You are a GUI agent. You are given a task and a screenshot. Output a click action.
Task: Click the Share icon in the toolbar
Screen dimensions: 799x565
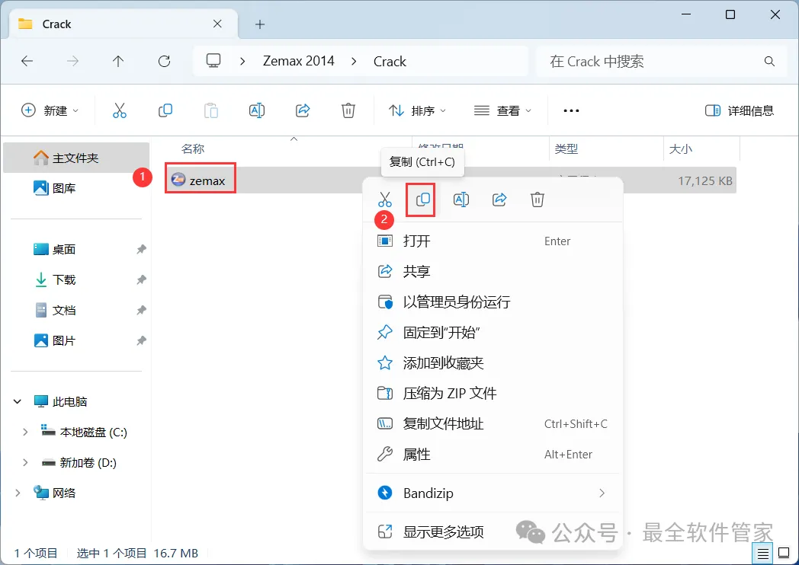tap(303, 110)
